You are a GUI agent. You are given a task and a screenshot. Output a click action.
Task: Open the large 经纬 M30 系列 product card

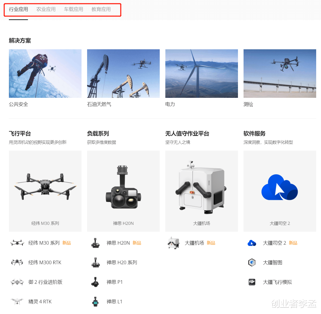[x=45, y=191]
